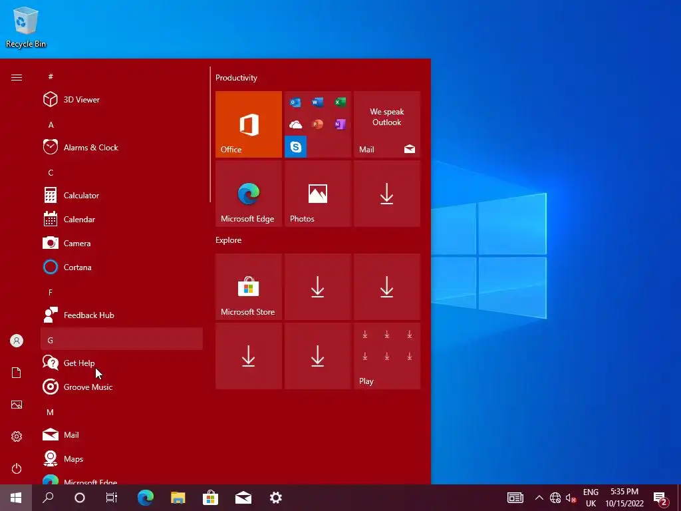Image resolution: width=681 pixels, height=511 pixels.
Task: Jump to letter index via # header
Action: [122, 77]
